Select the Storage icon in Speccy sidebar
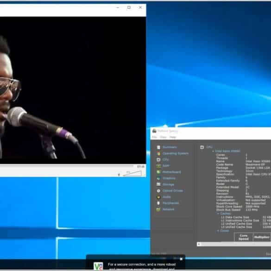Image resolution: width=271 pixels, height=271 pixels. tap(158, 184)
